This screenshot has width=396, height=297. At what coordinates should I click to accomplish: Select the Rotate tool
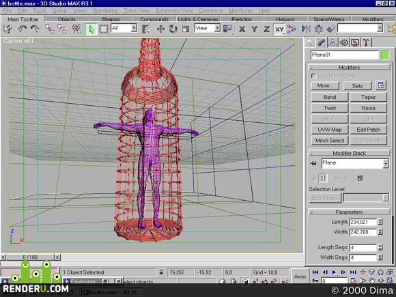click(173, 29)
